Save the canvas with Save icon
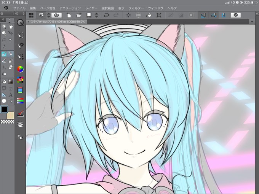 (x=89, y=15)
